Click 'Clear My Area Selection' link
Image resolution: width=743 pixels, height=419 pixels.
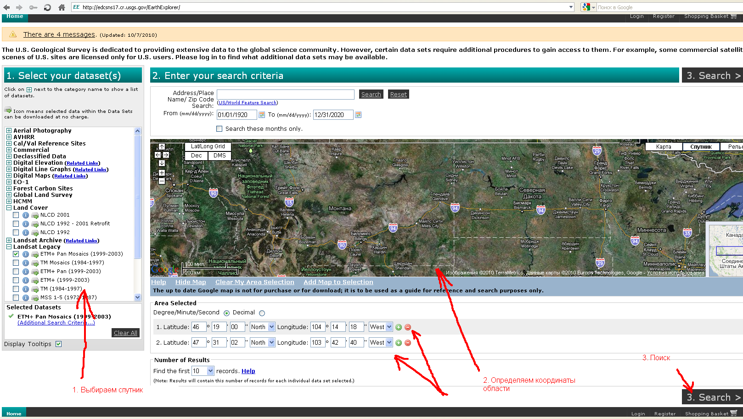[x=255, y=282]
